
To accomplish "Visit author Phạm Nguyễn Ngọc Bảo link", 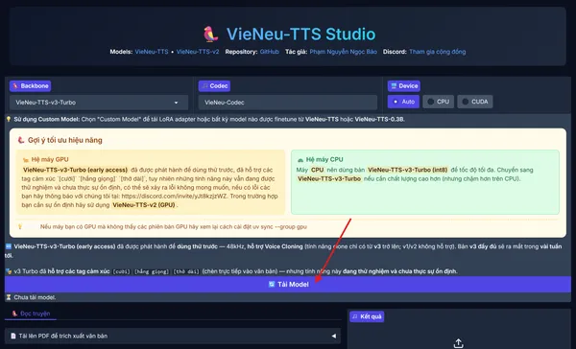I will point(343,52).
